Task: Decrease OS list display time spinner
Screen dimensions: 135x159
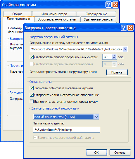Action: point(114,58)
